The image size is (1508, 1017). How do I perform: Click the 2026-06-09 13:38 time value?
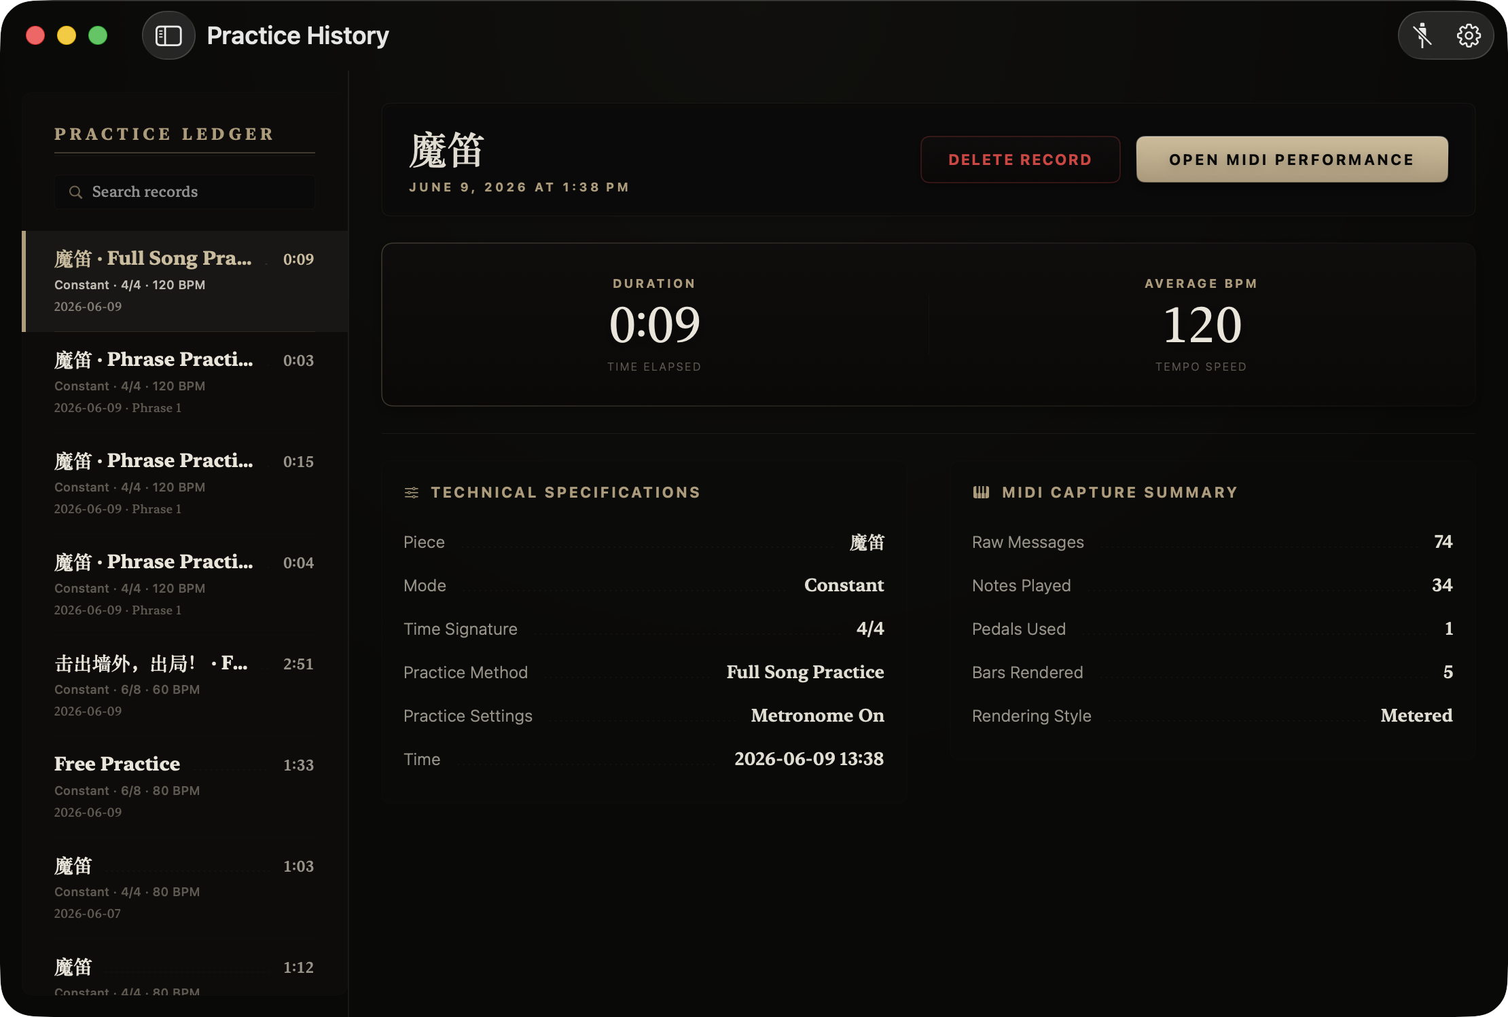[x=809, y=759]
